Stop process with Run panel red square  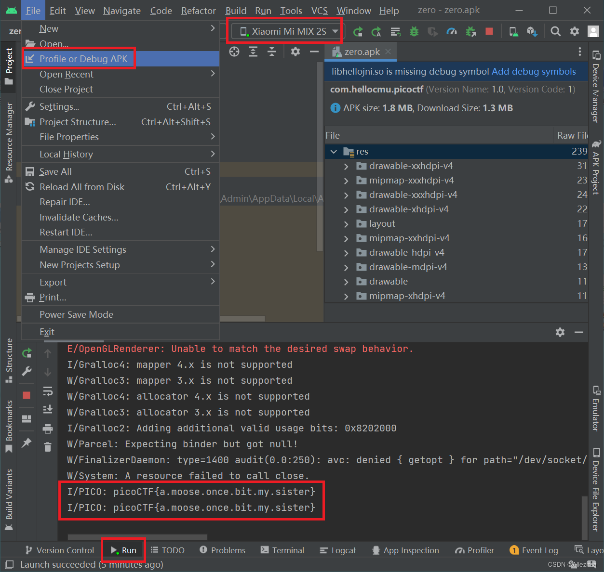click(27, 395)
